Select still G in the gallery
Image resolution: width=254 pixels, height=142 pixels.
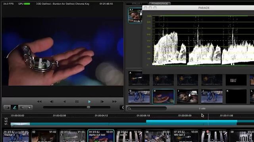(x=139, y=96)
